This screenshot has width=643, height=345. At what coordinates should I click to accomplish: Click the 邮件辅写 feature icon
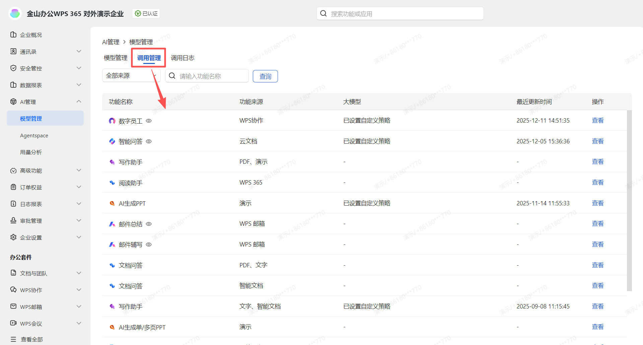pos(112,245)
